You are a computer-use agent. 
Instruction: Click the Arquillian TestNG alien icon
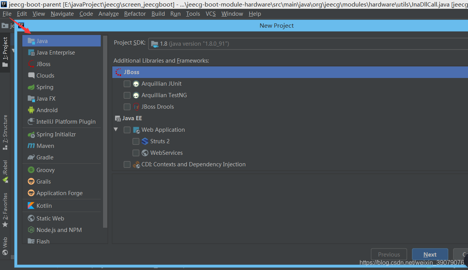click(x=136, y=95)
